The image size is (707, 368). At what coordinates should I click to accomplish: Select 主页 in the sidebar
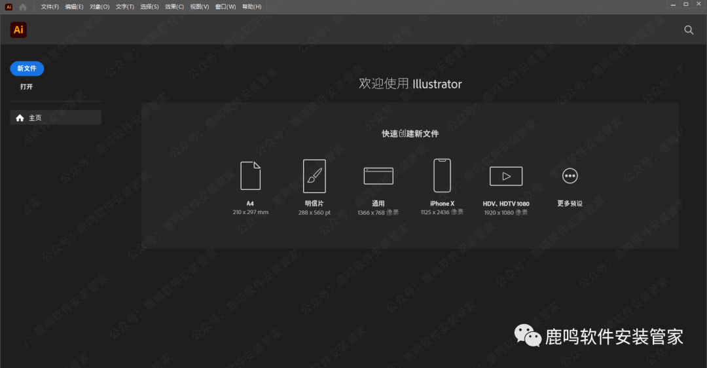coord(56,118)
